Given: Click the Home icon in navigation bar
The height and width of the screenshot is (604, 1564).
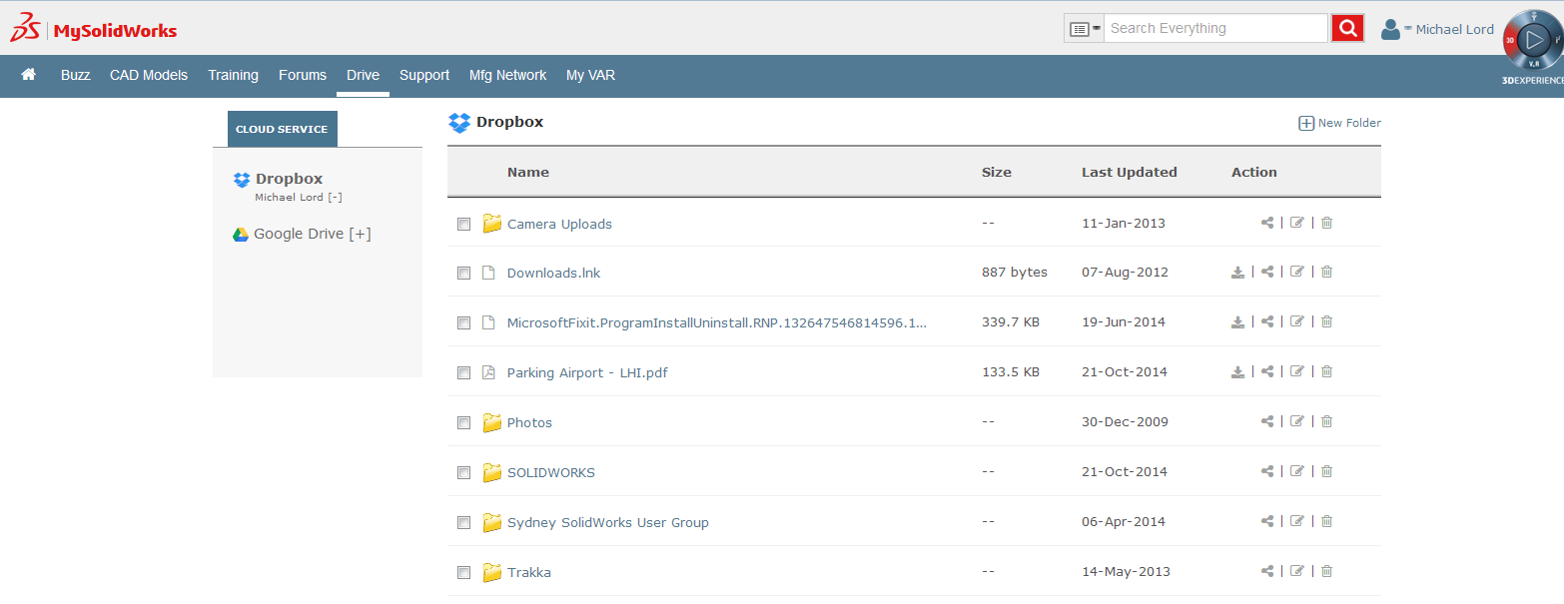Looking at the screenshot, I should pos(29,75).
